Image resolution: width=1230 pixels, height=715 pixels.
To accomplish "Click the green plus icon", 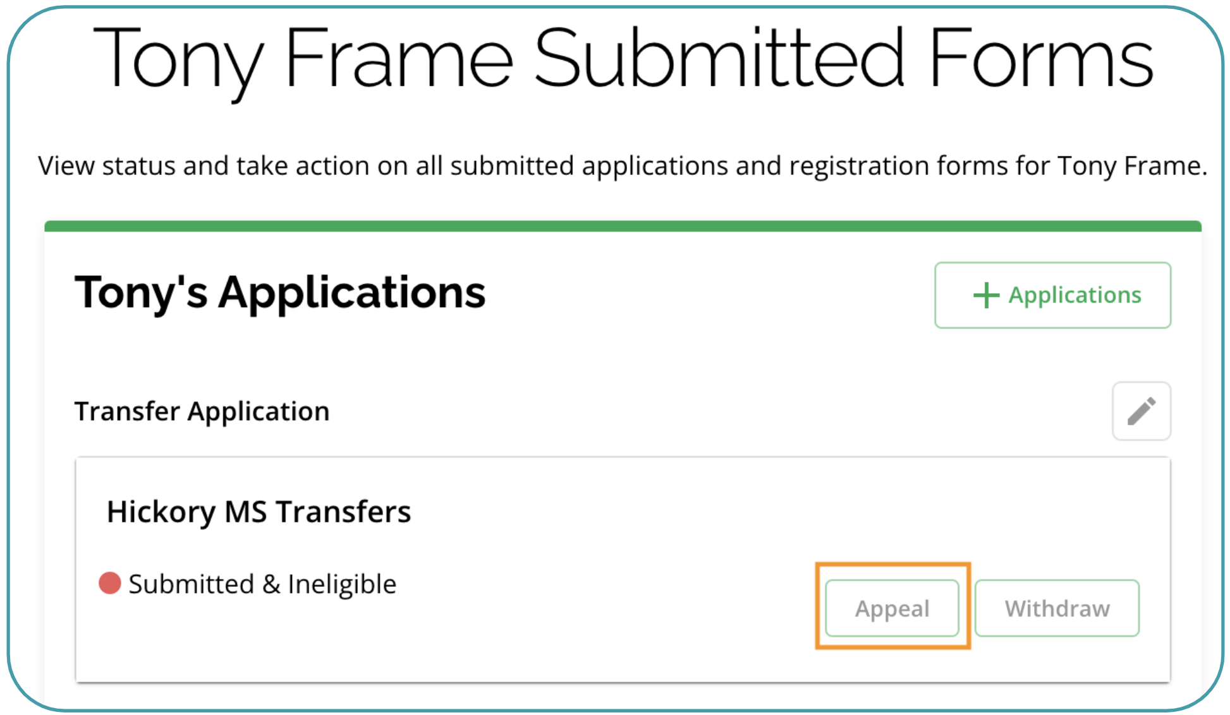I will point(985,296).
